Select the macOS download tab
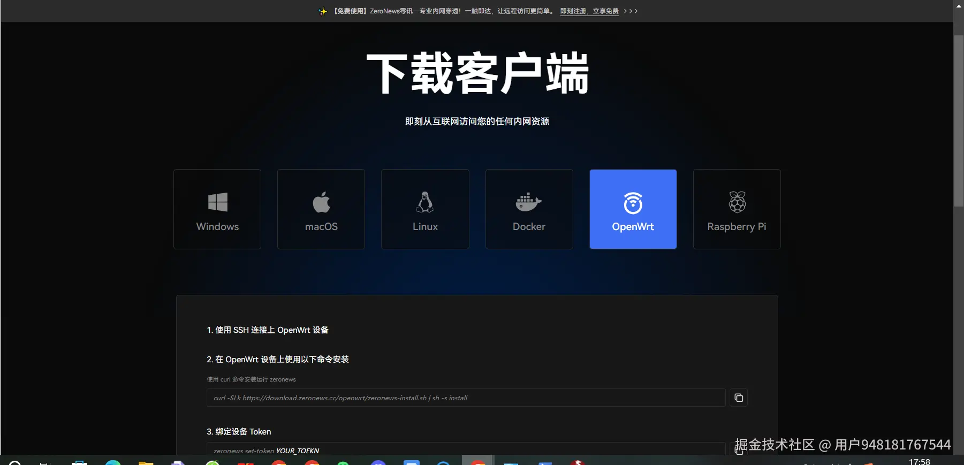The image size is (964, 465). tap(321, 209)
